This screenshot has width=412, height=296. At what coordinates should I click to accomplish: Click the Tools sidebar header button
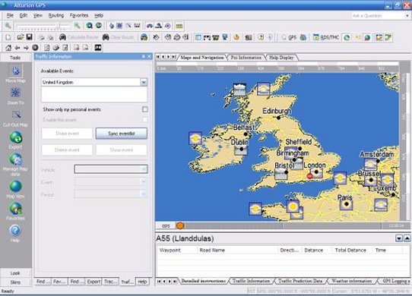pyautogui.click(x=15, y=58)
